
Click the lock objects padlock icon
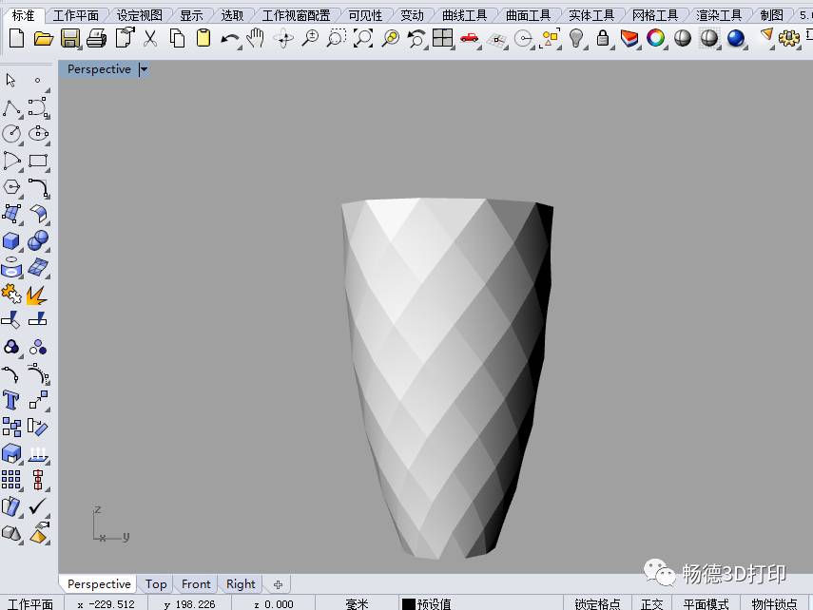coord(602,38)
